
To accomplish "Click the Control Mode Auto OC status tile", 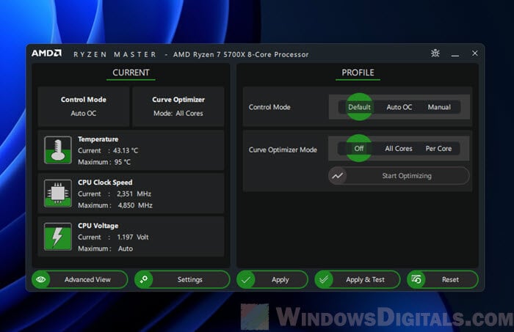I will tap(84, 106).
